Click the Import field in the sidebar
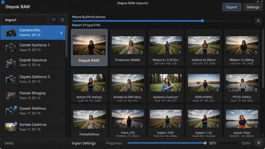 [x=25, y=20]
